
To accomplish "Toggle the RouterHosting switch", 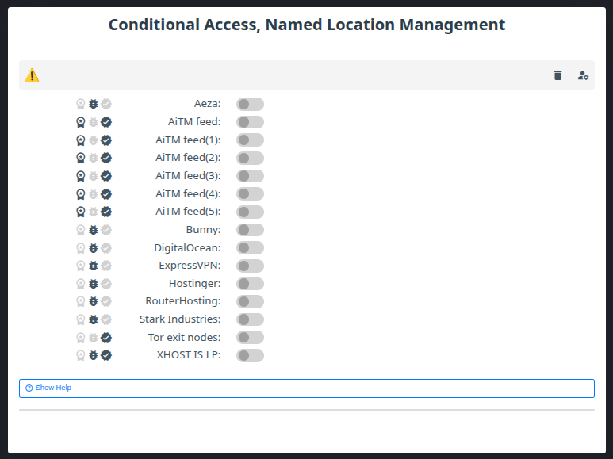I will pyautogui.click(x=250, y=301).
